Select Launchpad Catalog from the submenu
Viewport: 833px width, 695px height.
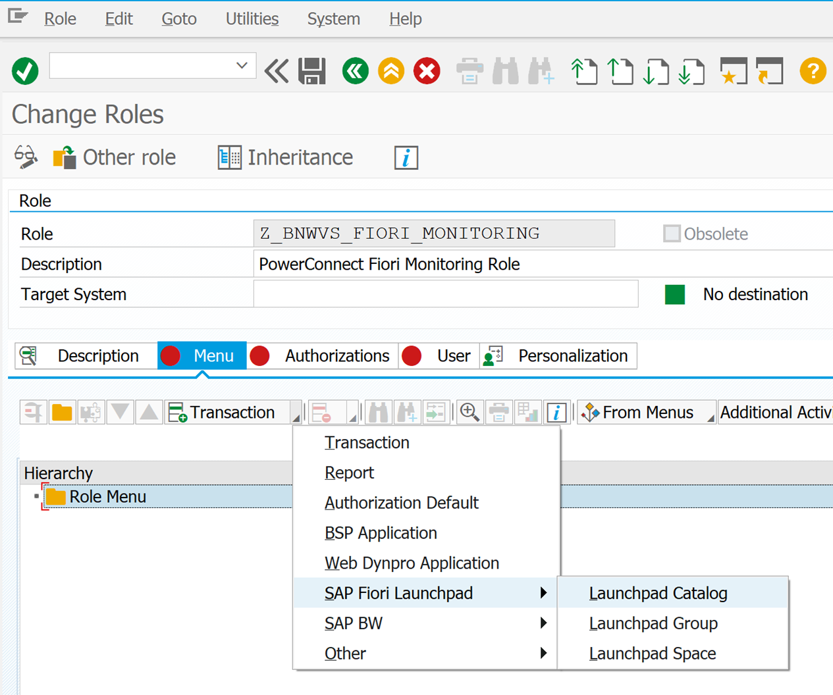(658, 593)
